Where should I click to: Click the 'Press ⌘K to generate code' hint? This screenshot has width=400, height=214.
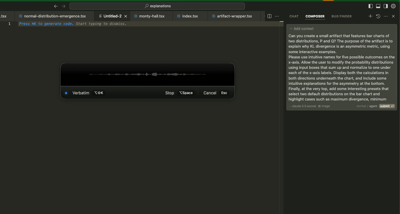(46, 24)
